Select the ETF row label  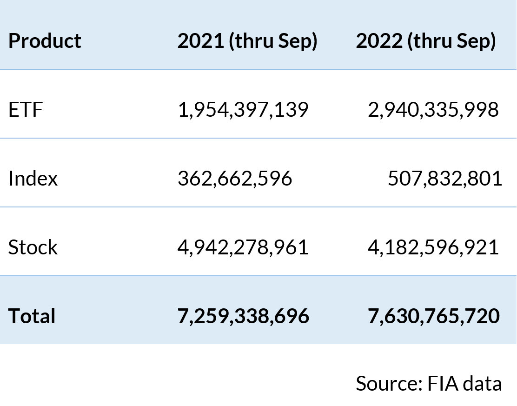[26, 110]
